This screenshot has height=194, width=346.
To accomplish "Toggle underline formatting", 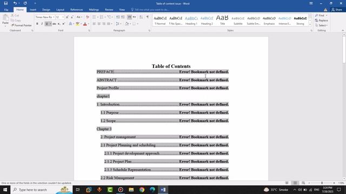I will pyautogui.click(x=46, y=24).
